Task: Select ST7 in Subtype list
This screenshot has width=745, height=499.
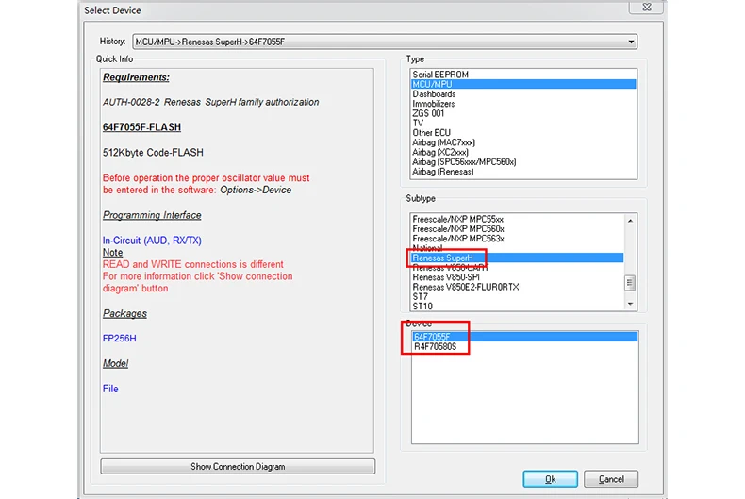Action: point(518,296)
